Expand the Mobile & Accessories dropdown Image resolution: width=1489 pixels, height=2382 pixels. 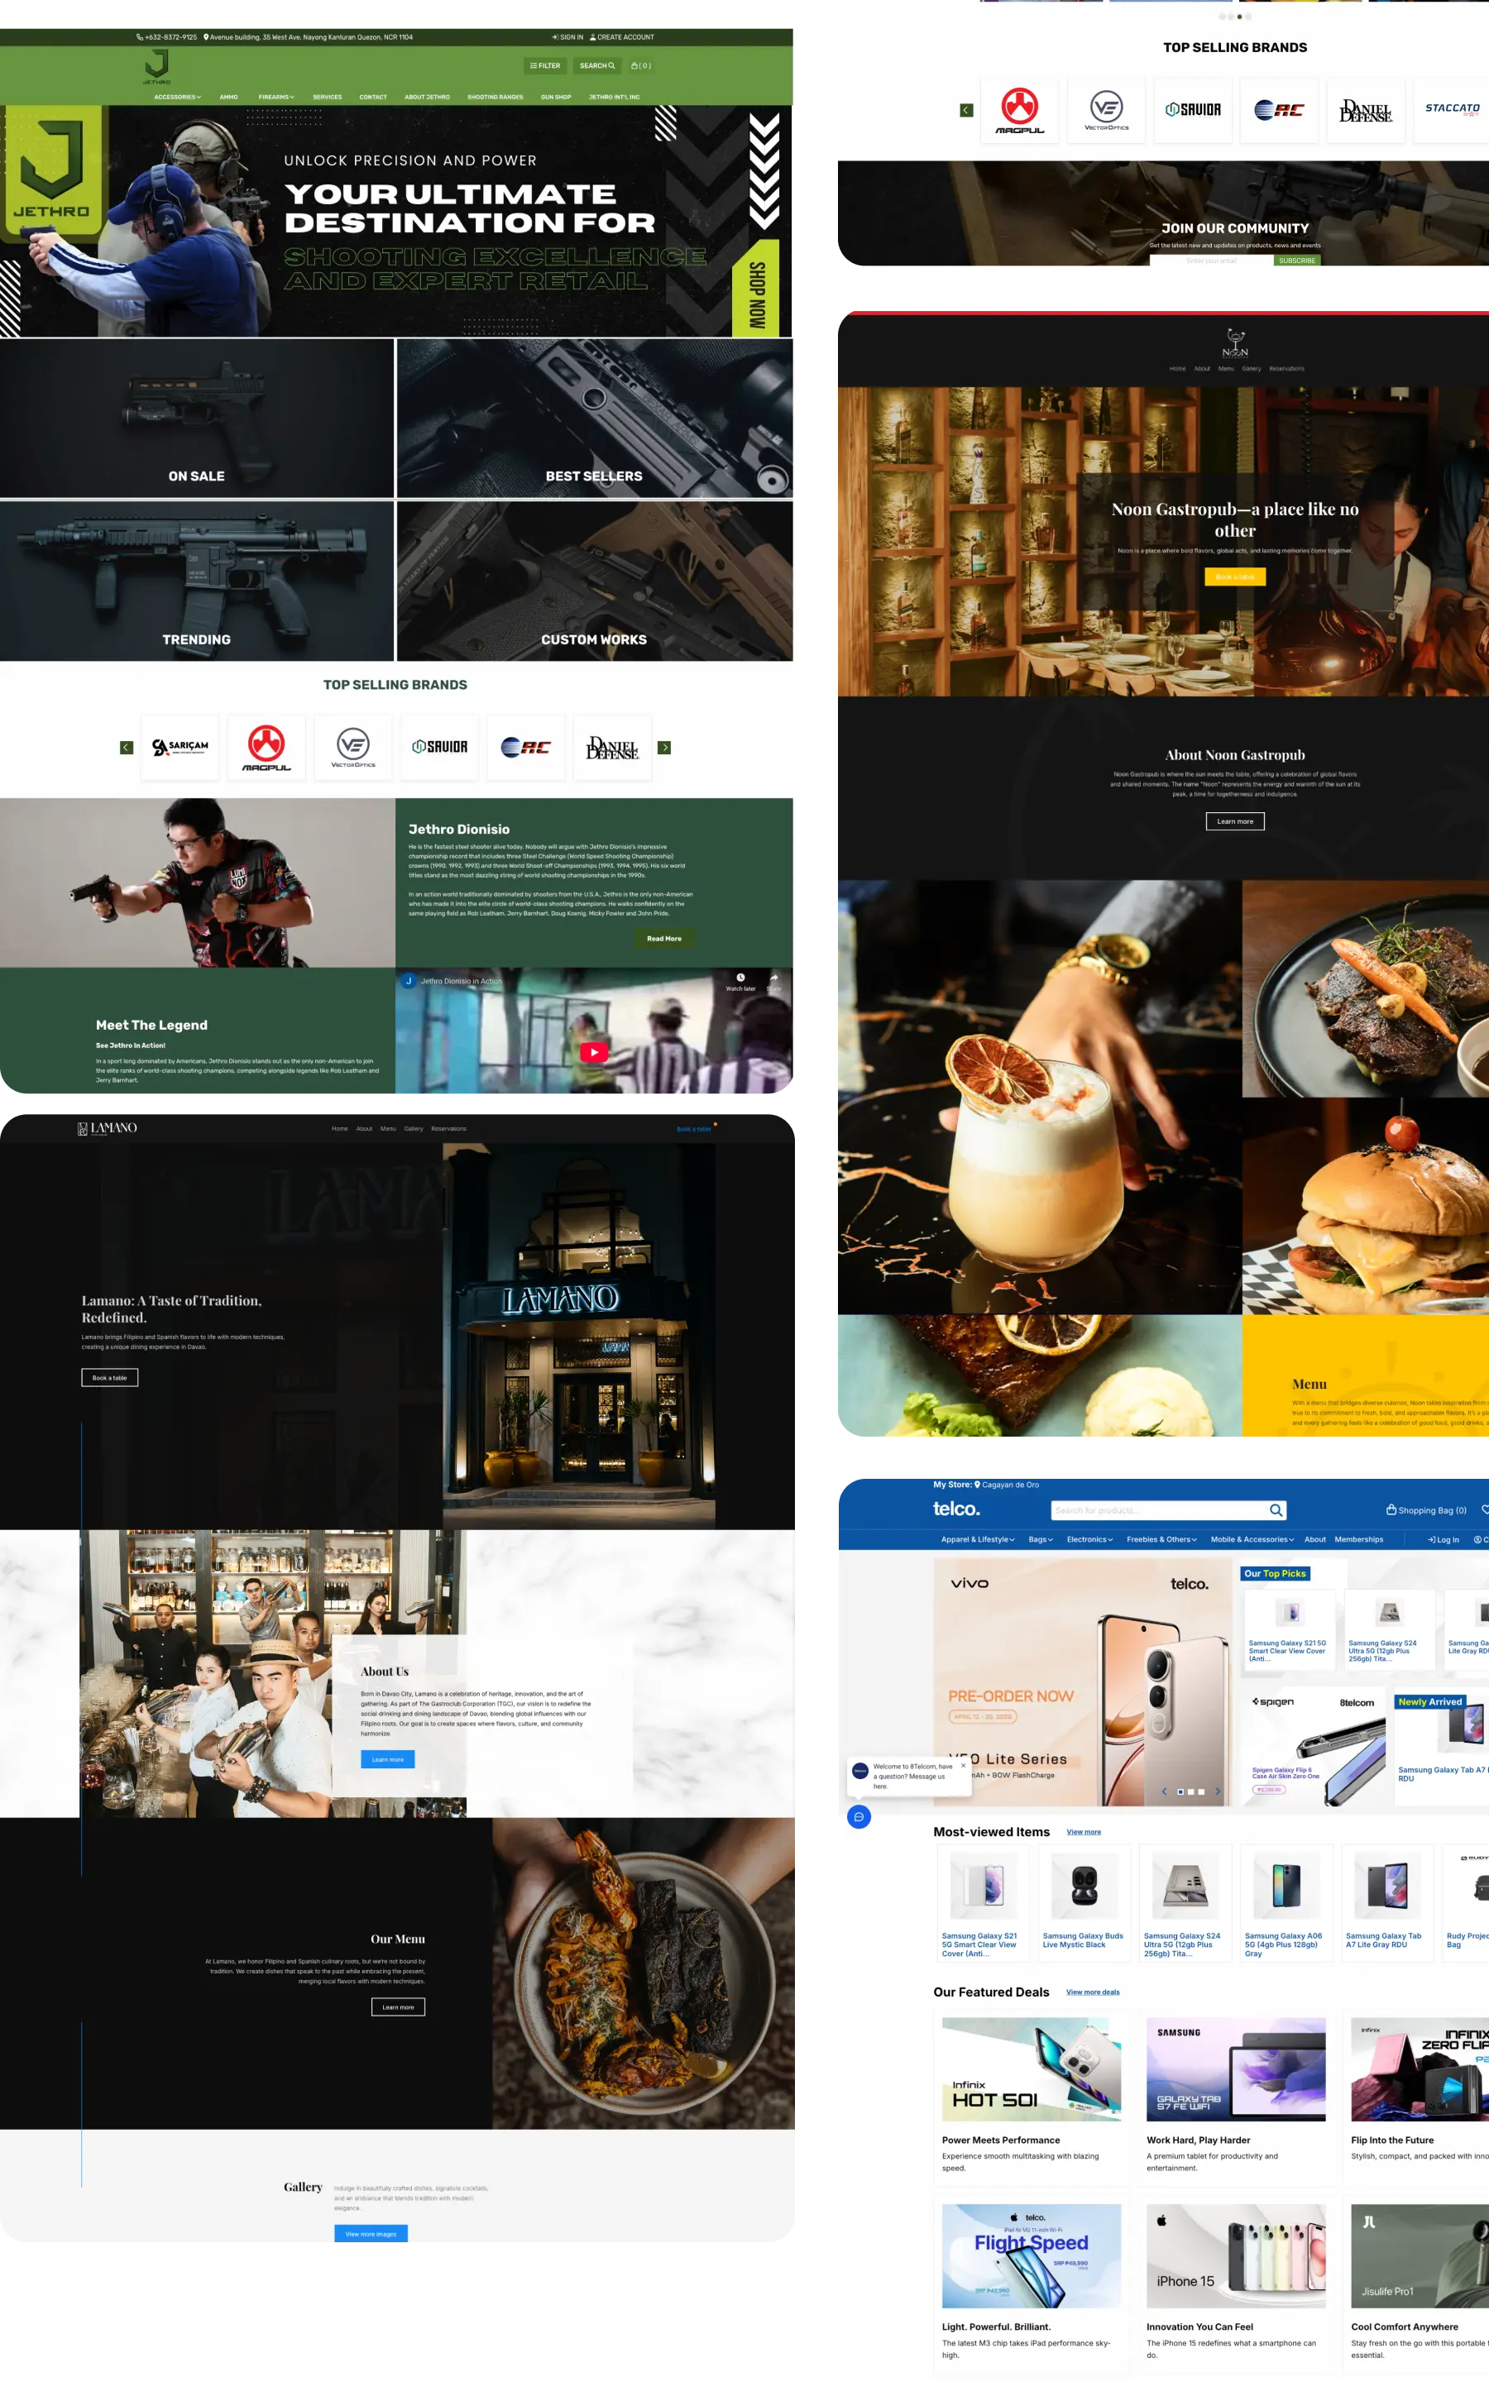1252,1539
